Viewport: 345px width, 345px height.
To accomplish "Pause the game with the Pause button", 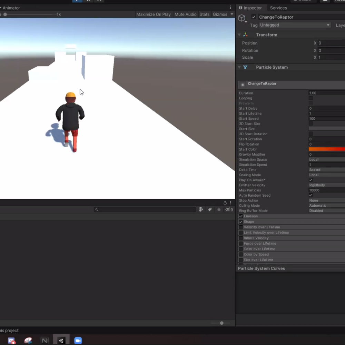I will pyautogui.click(x=88, y=1).
